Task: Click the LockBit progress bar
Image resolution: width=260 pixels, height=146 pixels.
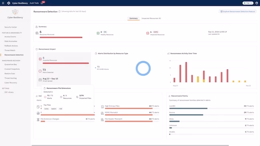Action: coord(212,109)
